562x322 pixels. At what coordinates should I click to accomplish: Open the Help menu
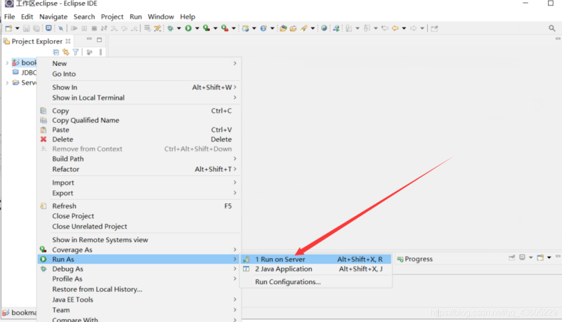(188, 17)
